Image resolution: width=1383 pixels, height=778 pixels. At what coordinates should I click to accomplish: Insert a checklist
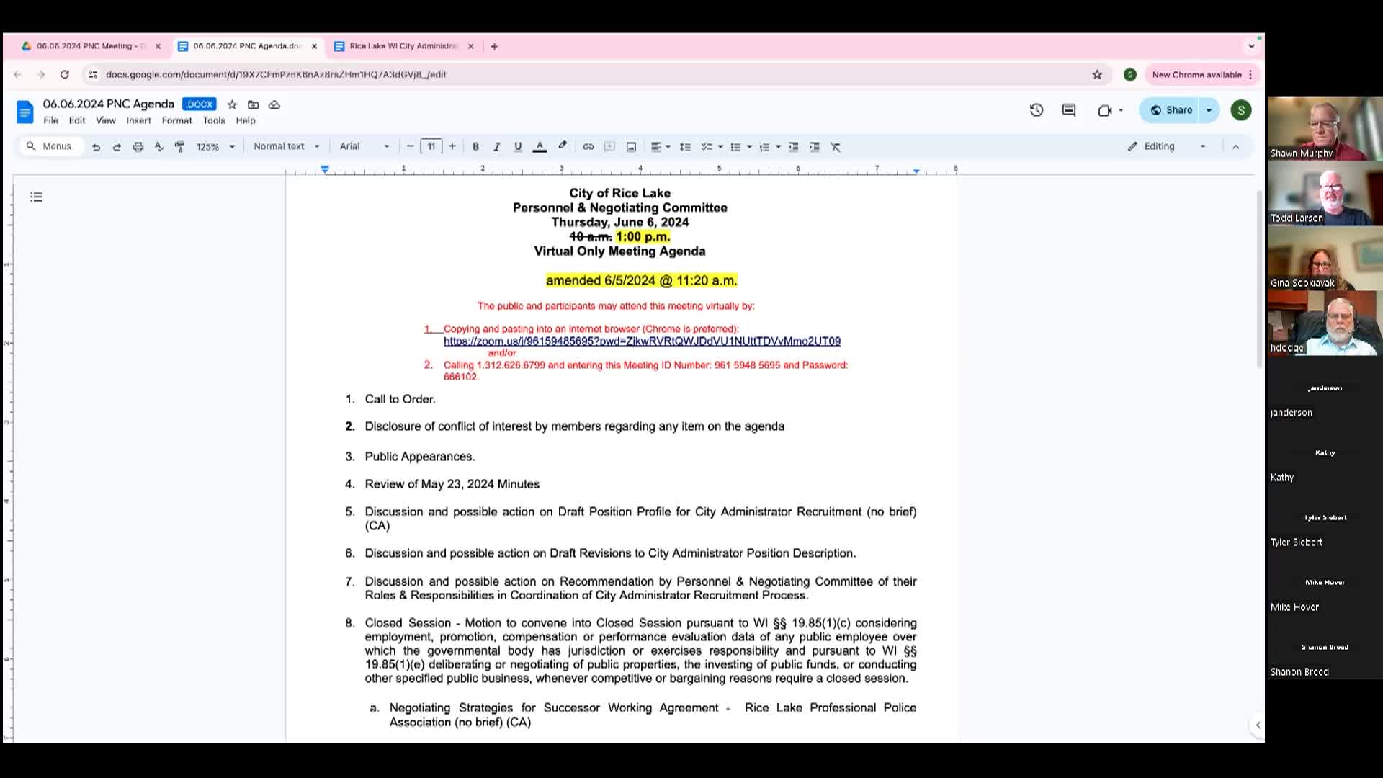tap(707, 147)
